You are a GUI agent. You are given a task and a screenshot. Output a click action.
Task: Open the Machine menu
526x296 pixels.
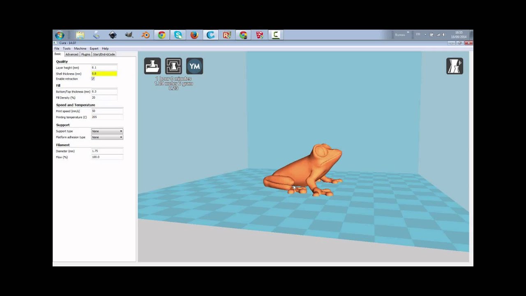[x=80, y=49]
